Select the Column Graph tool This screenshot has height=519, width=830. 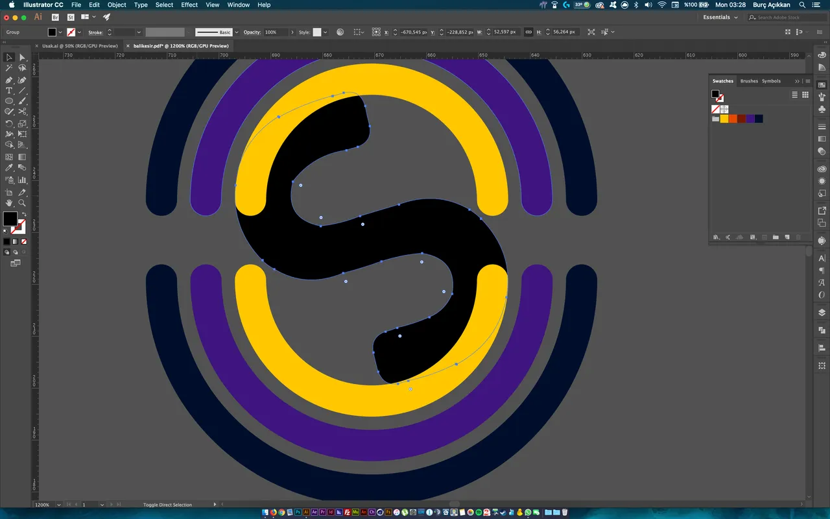click(x=22, y=180)
